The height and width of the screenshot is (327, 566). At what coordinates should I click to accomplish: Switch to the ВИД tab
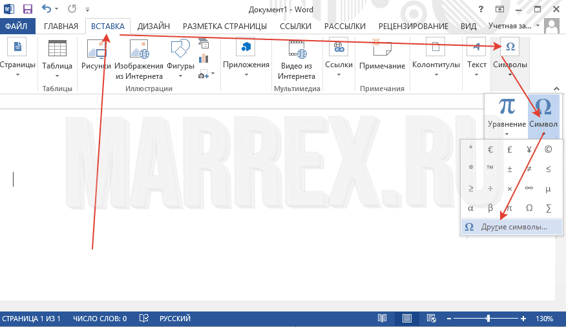[x=468, y=26]
